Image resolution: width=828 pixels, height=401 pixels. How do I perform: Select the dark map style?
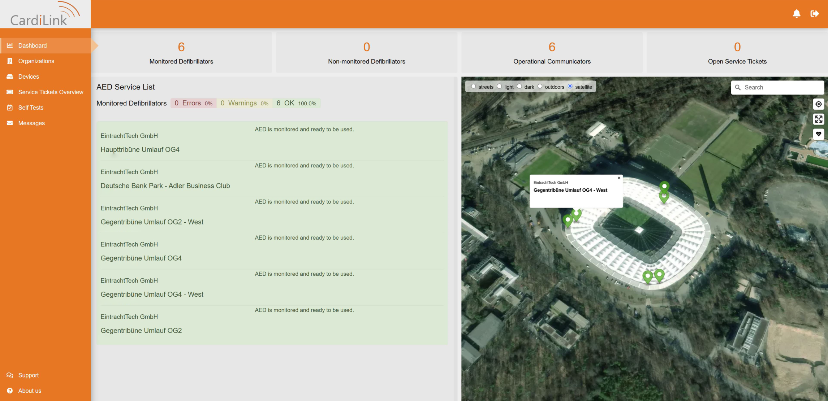pyautogui.click(x=519, y=86)
